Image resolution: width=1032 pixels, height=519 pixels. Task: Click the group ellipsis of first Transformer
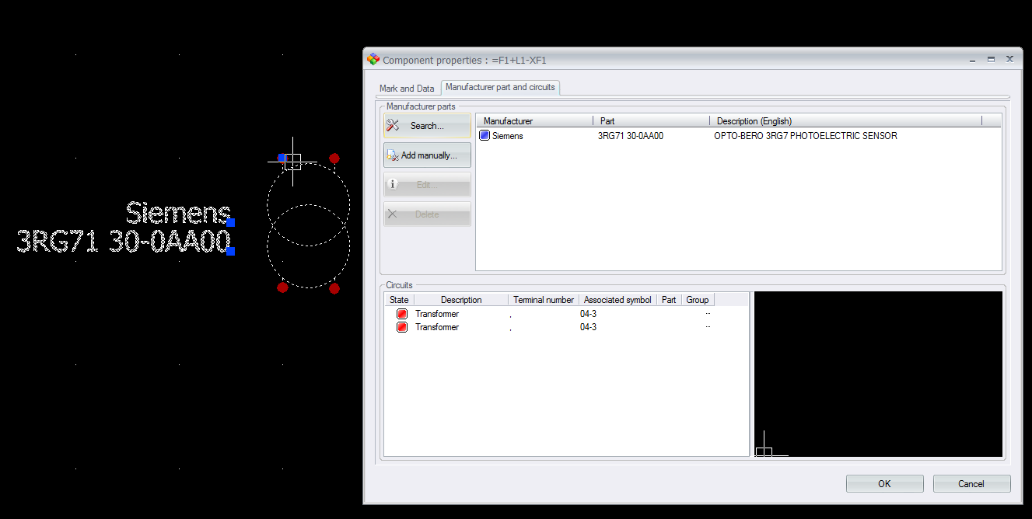click(708, 314)
